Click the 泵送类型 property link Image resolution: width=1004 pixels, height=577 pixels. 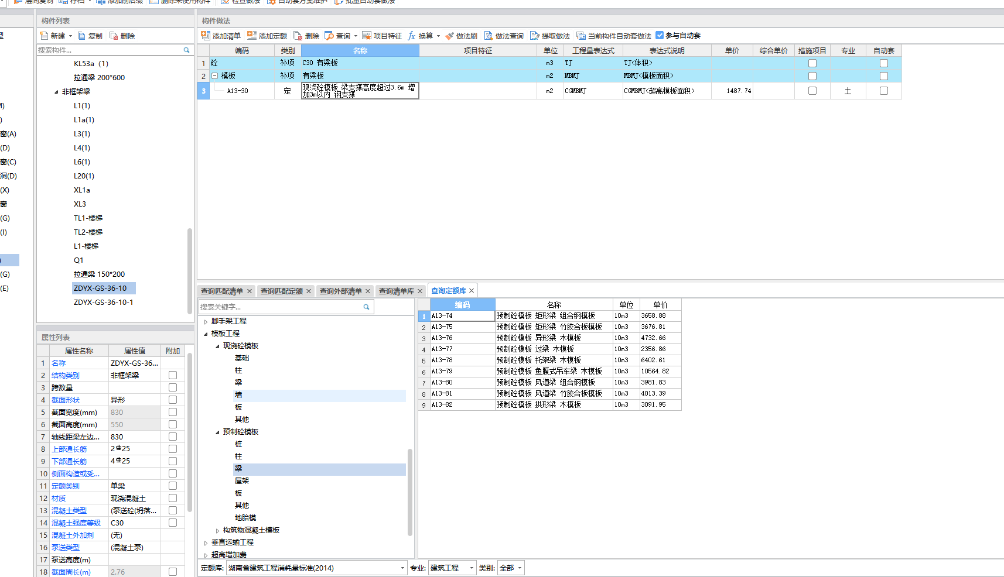65,547
